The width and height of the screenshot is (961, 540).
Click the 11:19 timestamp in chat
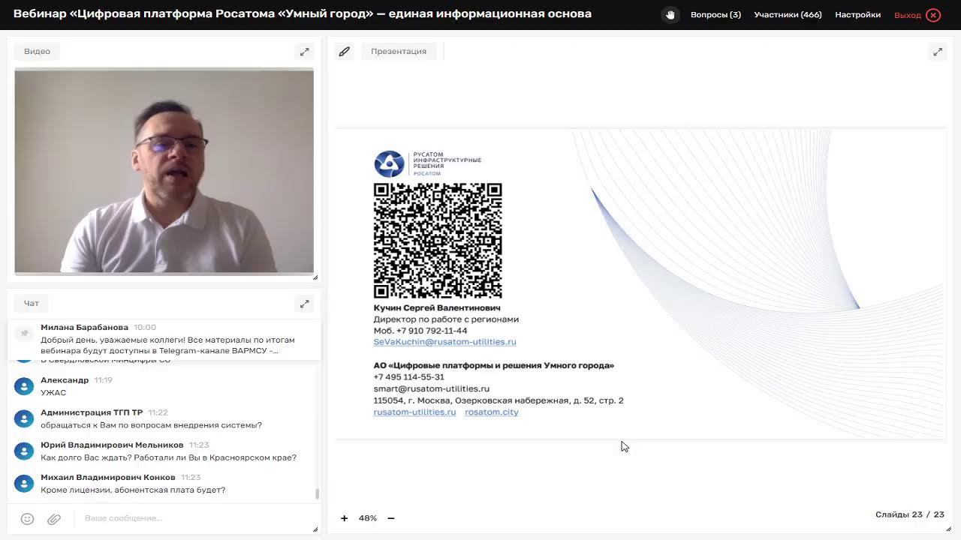(104, 380)
